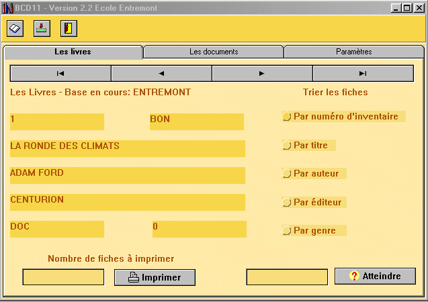Image resolution: width=428 pixels, height=302 pixels.
Task: Go to the previous book record
Action: click(161, 73)
